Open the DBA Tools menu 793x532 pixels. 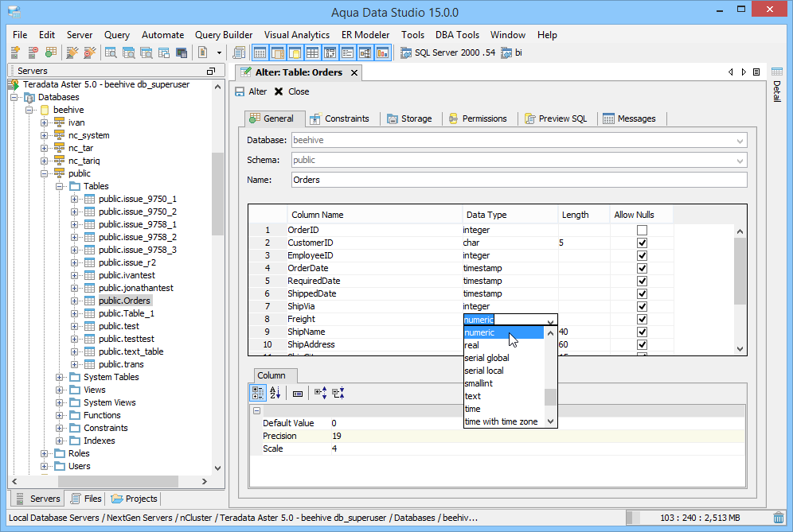pos(457,35)
